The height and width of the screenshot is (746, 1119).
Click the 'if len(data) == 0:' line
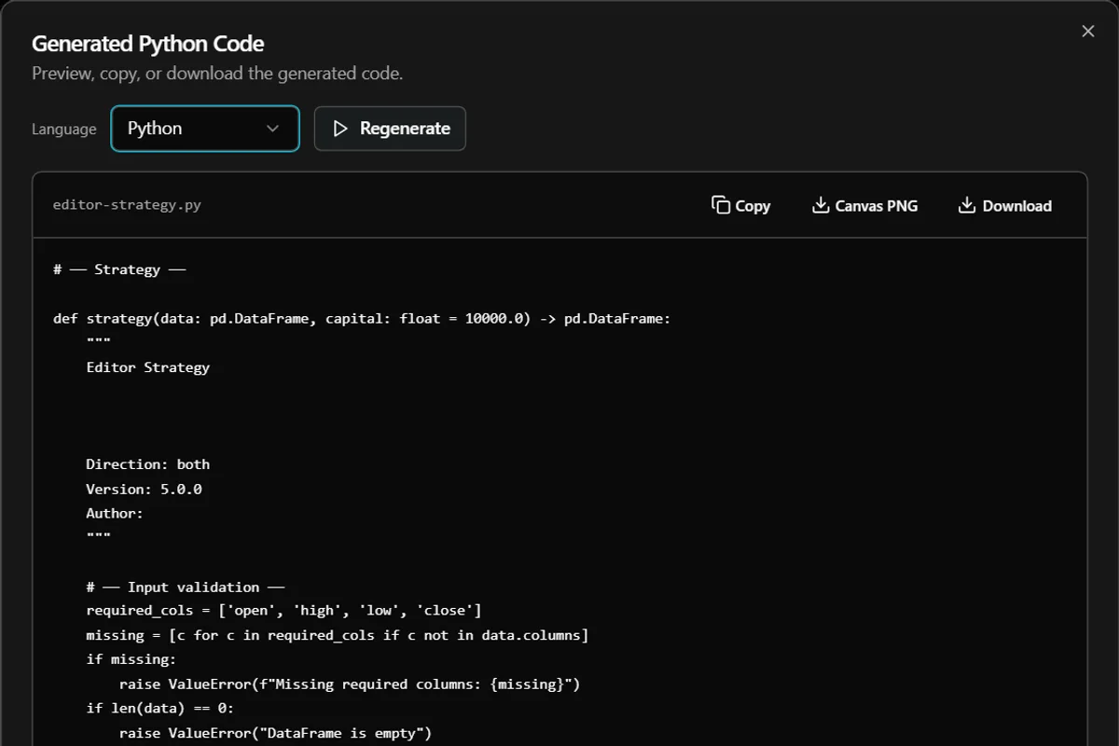click(x=160, y=708)
